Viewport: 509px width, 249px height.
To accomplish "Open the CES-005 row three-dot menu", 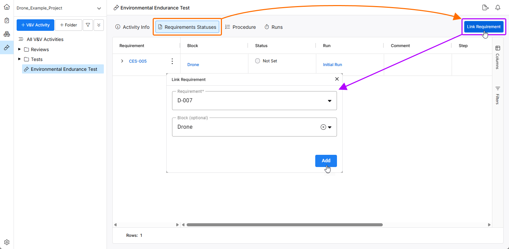I will coord(172,61).
